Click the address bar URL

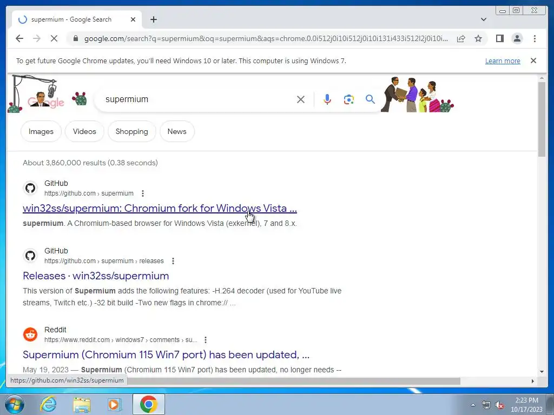pos(266,38)
